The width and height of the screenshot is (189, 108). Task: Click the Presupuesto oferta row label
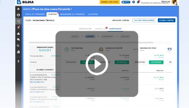37,56
